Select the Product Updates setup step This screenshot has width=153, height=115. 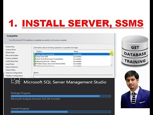pyautogui.click(x=12, y=58)
